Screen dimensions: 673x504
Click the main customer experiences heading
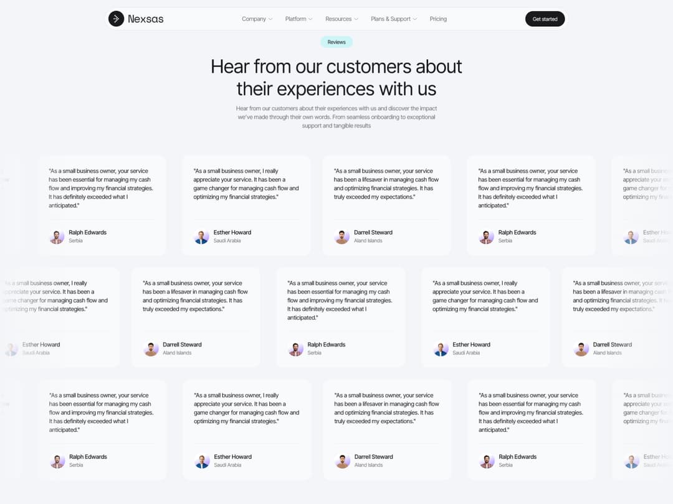click(x=336, y=77)
